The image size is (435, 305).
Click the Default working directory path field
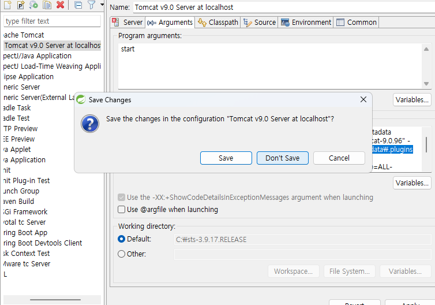click(x=302, y=240)
